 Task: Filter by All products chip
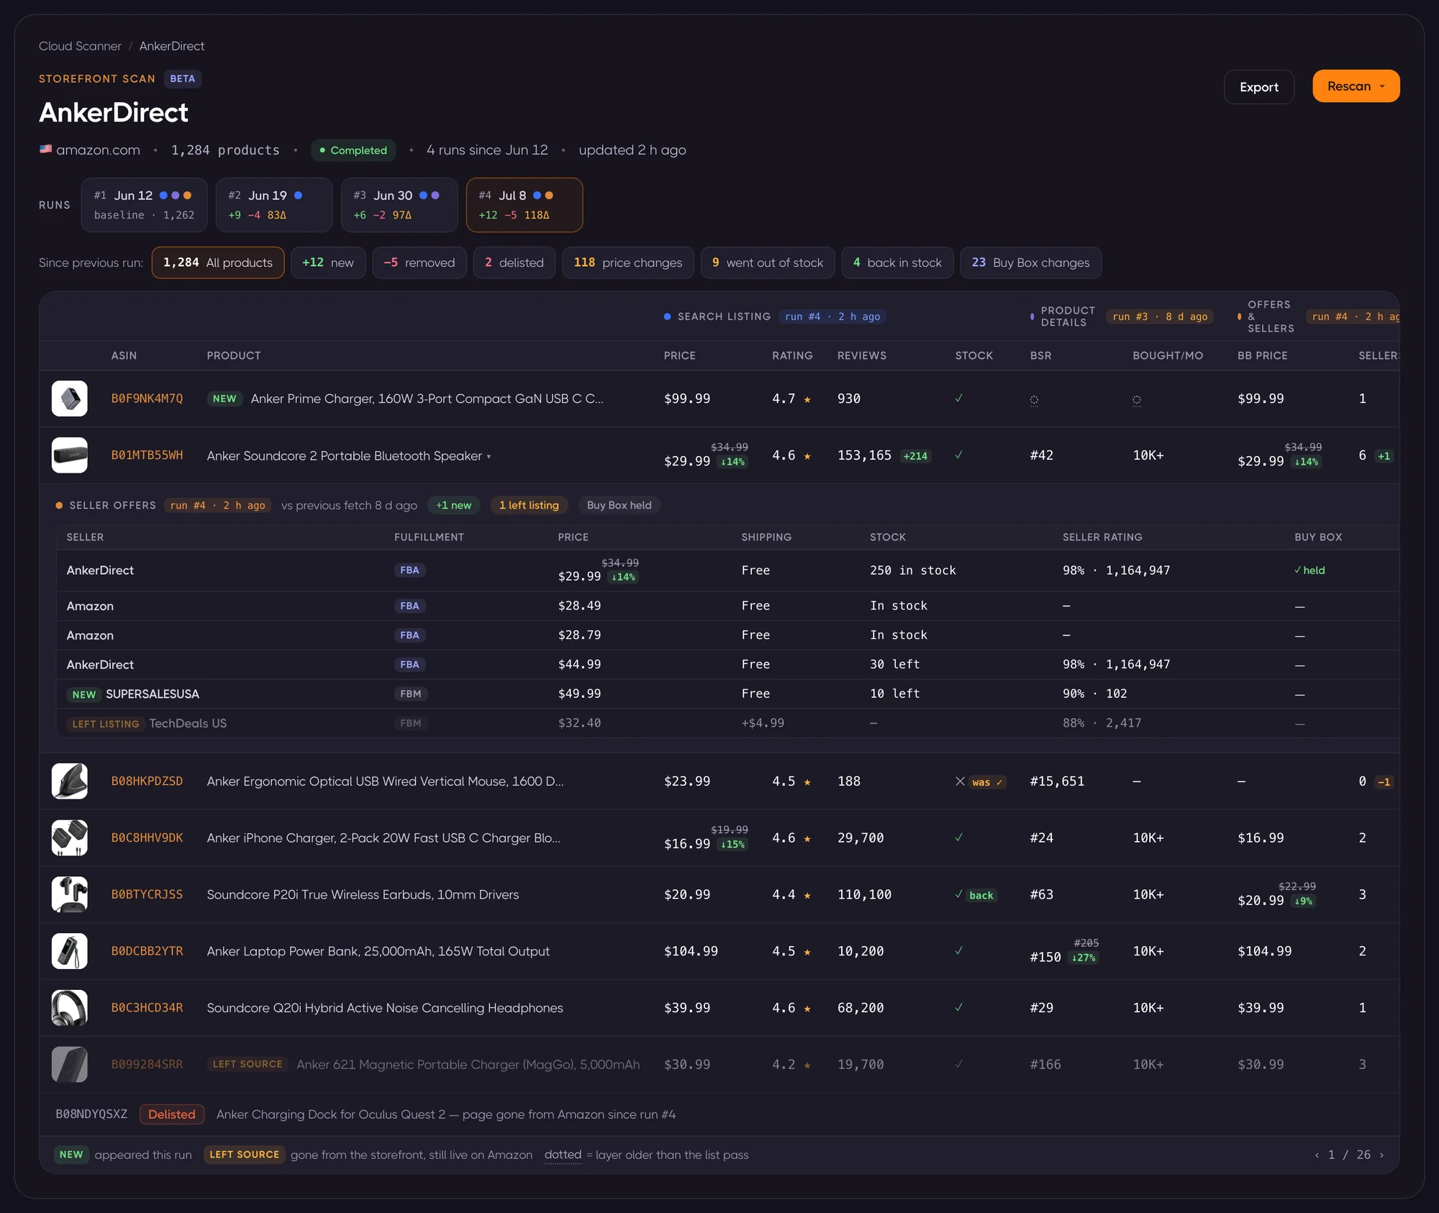pos(218,263)
